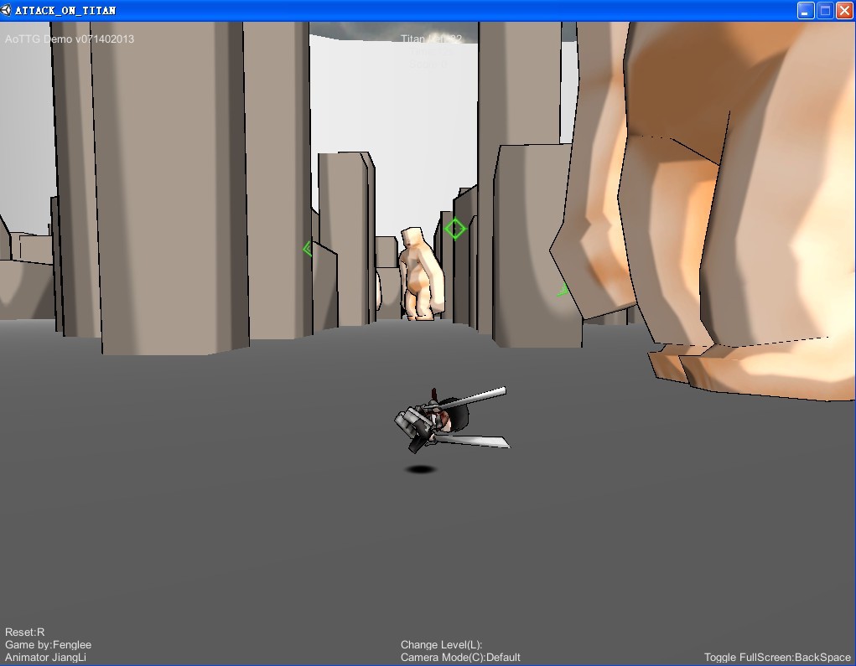Click the player character holding swords
The height and width of the screenshot is (666, 856).
click(452, 420)
